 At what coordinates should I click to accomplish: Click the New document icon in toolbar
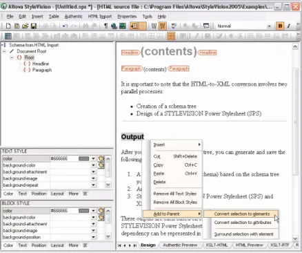coord(8,26)
